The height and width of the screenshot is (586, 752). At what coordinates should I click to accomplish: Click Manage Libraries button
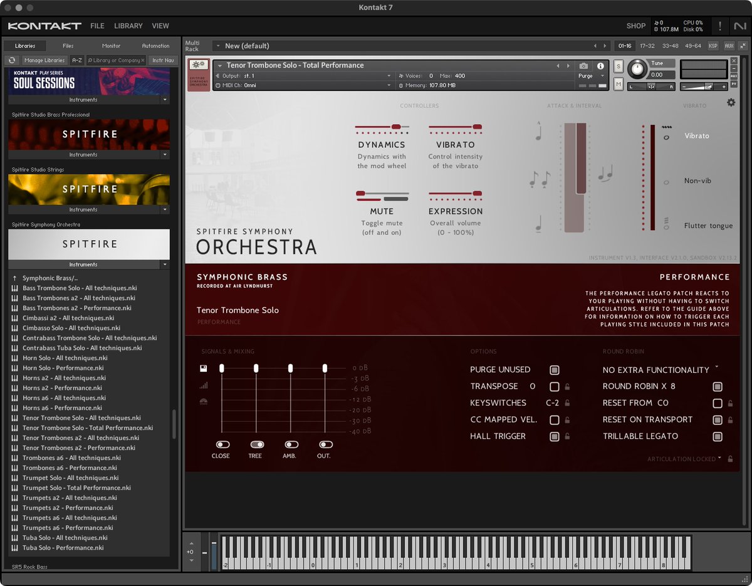click(x=44, y=60)
